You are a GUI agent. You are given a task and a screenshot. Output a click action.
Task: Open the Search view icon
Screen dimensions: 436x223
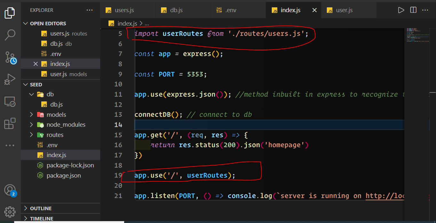10,35
